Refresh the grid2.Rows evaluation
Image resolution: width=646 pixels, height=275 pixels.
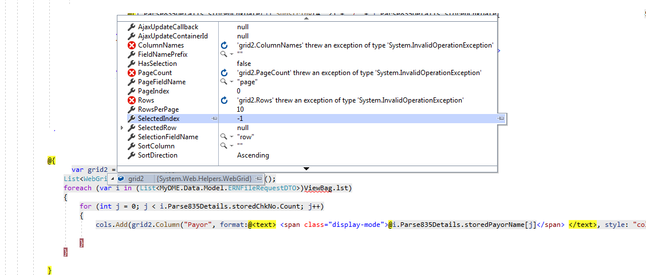pyautogui.click(x=224, y=100)
